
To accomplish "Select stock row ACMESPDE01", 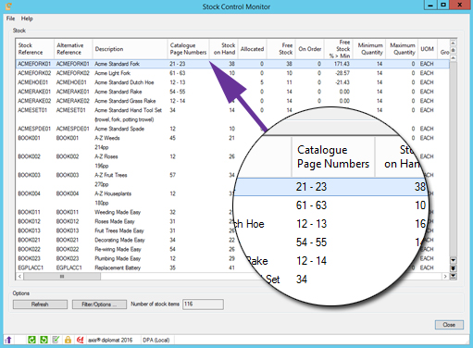I will pos(232,129).
